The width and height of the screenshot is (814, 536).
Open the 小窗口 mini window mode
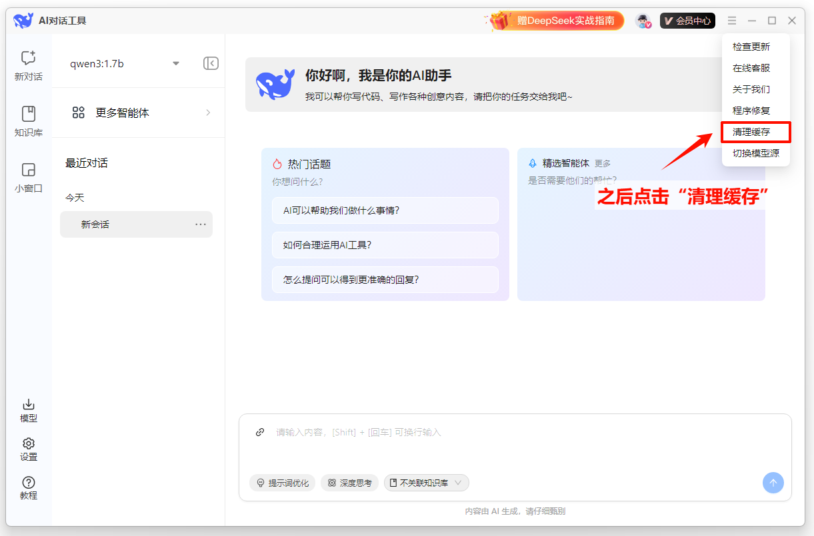[x=28, y=177]
